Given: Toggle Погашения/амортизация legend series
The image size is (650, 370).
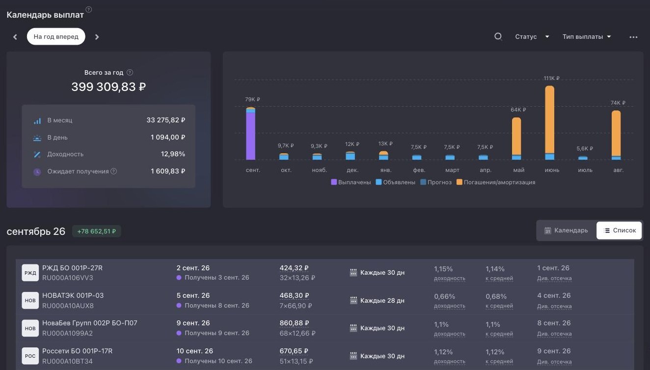Looking at the screenshot, I should (x=496, y=182).
